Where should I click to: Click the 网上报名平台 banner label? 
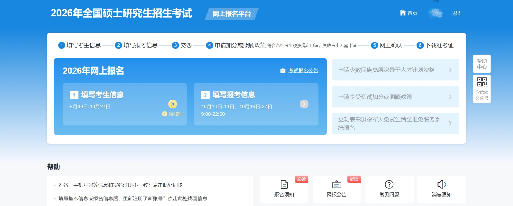coord(232,14)
